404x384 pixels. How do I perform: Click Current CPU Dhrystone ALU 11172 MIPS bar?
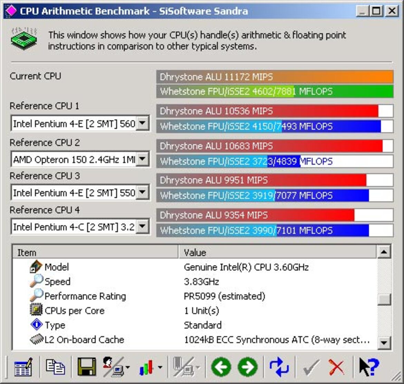coord(275,77)
